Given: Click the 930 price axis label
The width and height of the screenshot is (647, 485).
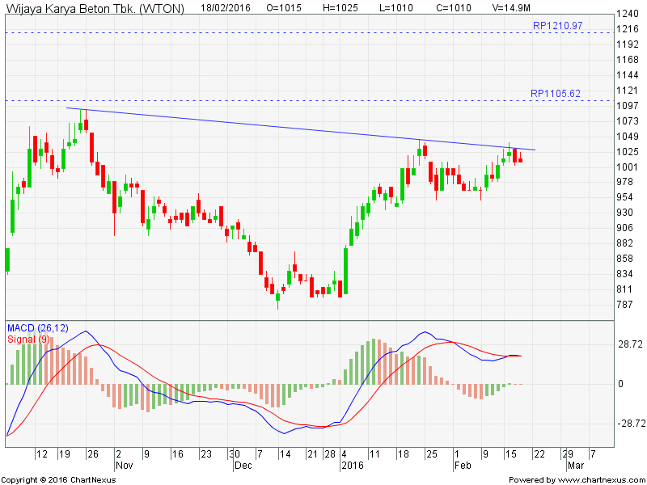Looking at the screenshot, I should 624,213.
